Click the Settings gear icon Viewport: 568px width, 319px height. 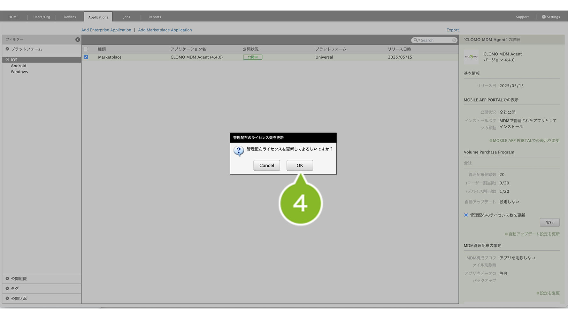[x=544, y=17]
